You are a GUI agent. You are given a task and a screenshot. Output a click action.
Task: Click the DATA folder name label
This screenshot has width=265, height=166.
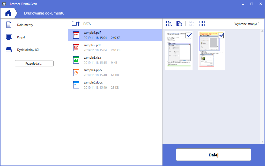coord(87,24)
